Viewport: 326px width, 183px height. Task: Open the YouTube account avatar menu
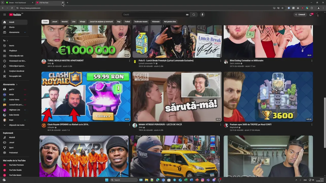coord(318,14)
